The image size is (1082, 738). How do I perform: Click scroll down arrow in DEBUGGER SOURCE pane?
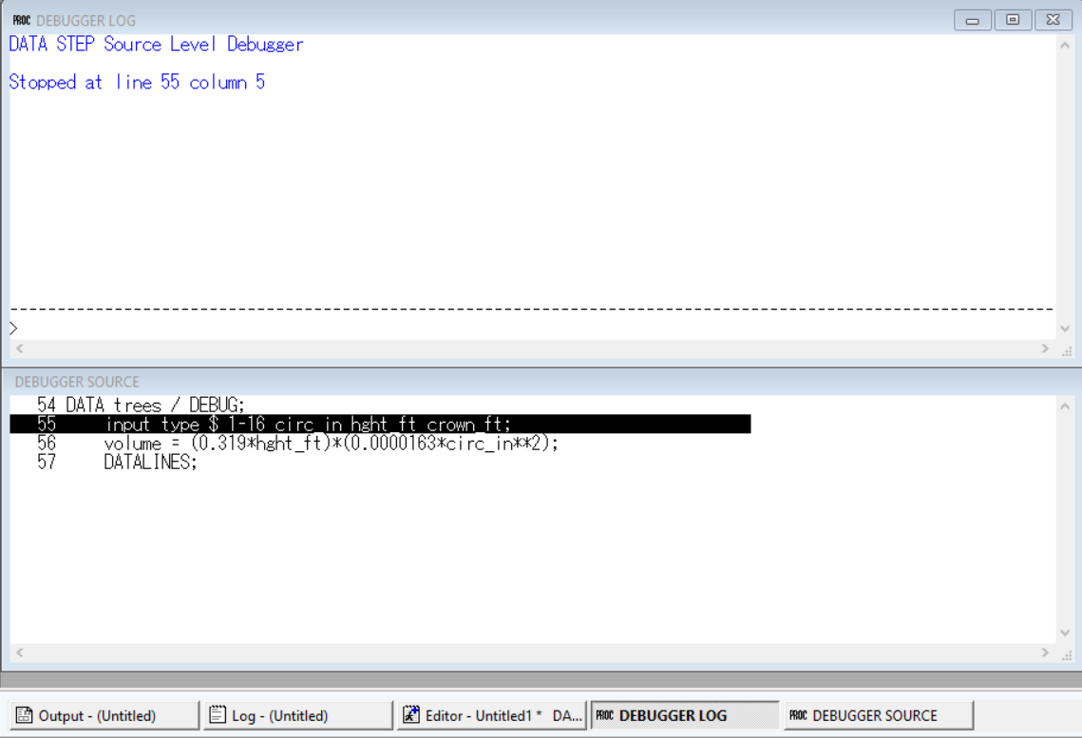[1065, 634]
